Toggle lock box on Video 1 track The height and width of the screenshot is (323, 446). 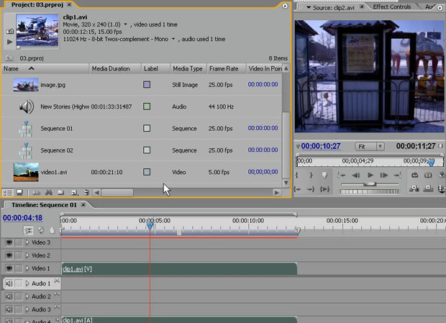[19, 268]
